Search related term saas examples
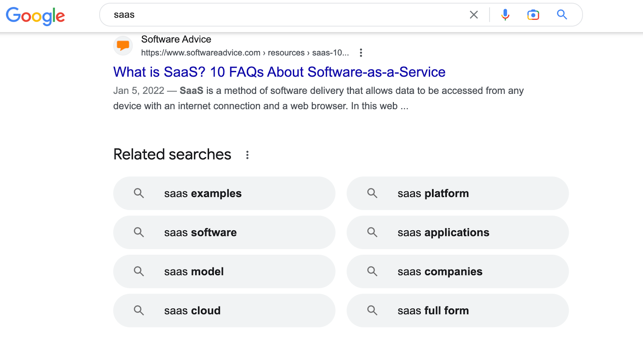 click(x=224, y=193)
